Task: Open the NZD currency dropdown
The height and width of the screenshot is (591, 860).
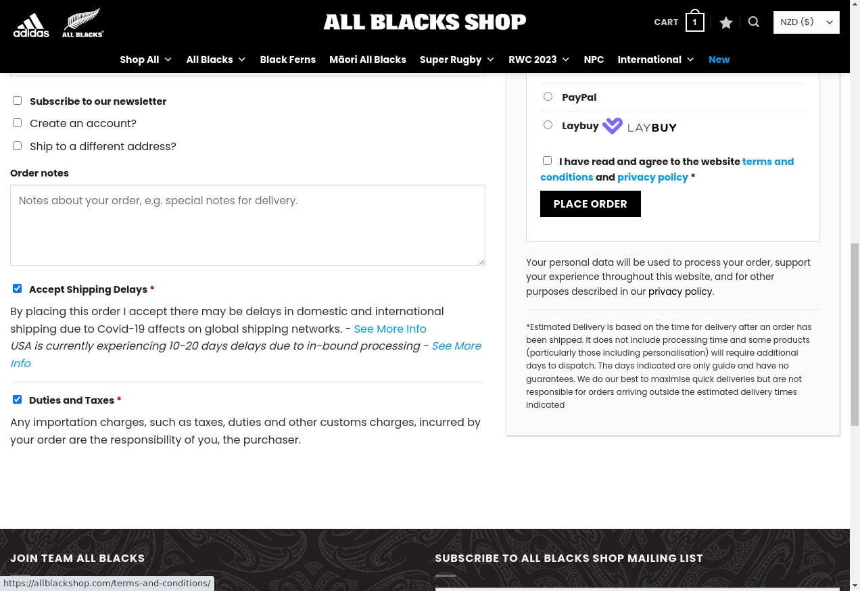Action: 807,22
